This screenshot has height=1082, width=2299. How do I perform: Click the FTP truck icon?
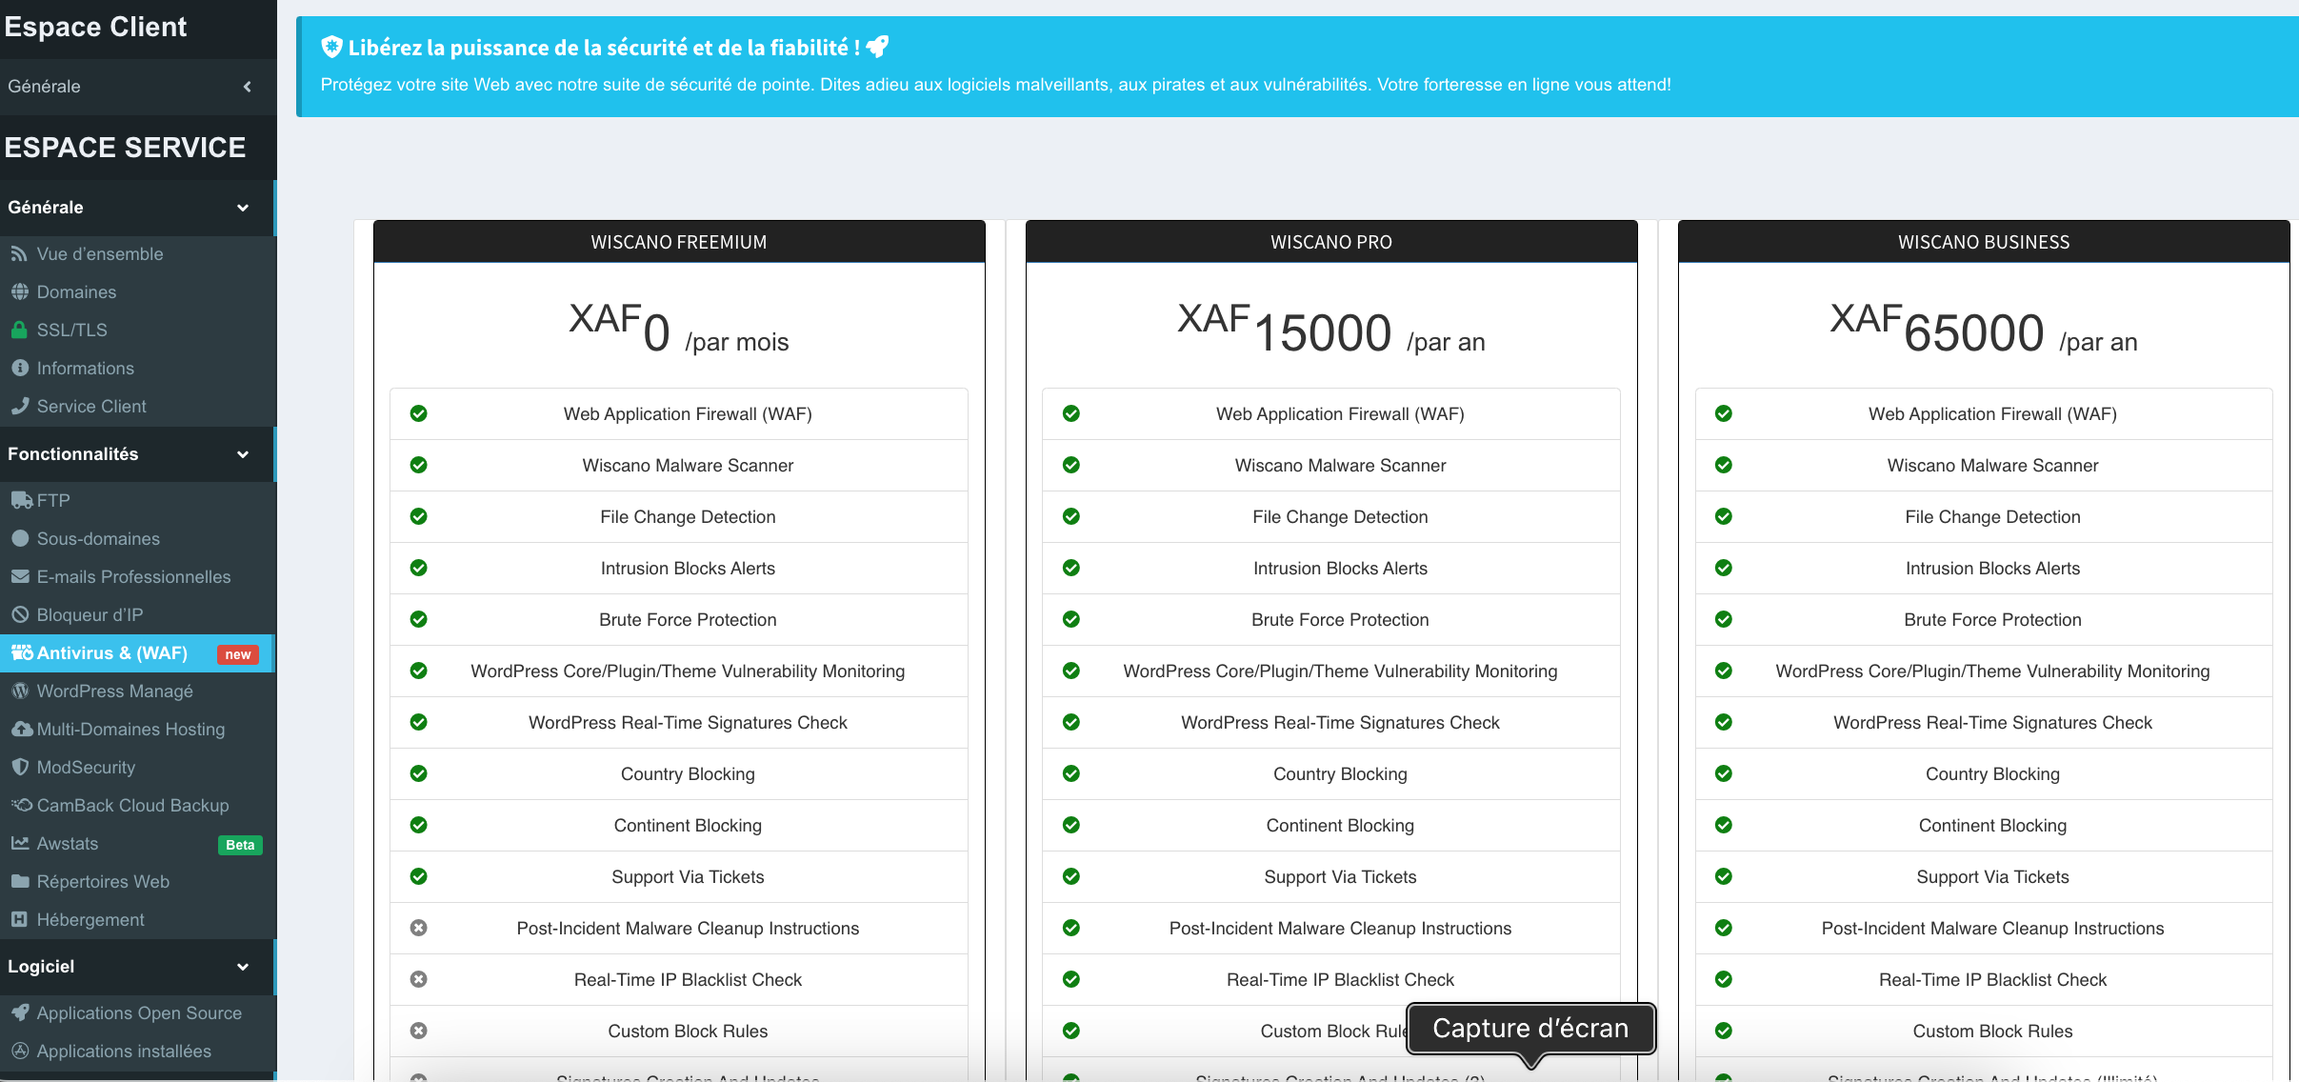pos(21,501)
